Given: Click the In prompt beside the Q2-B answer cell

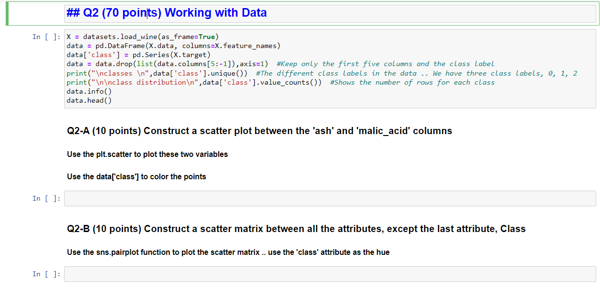Looking at the screenshot, I should coord(46,274).
